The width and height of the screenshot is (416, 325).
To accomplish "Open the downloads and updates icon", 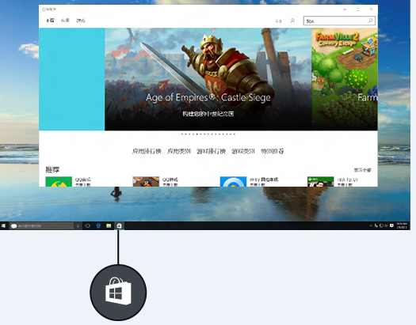I will pyautogui.click(x=278, y=21).
